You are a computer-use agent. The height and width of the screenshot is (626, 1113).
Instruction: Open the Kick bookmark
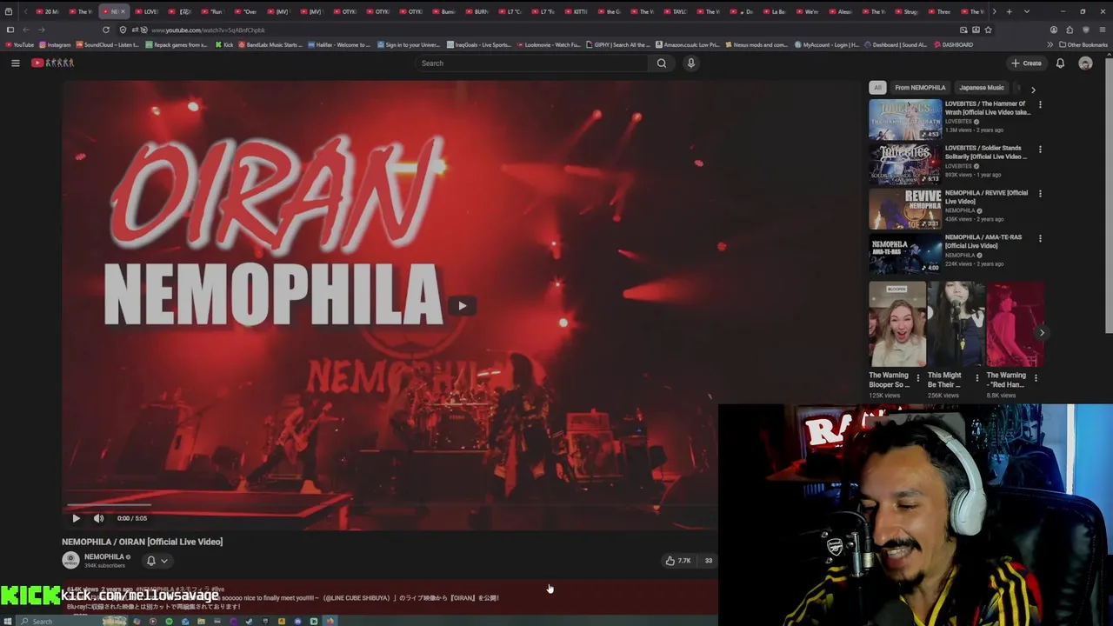[x=224, y=44]
